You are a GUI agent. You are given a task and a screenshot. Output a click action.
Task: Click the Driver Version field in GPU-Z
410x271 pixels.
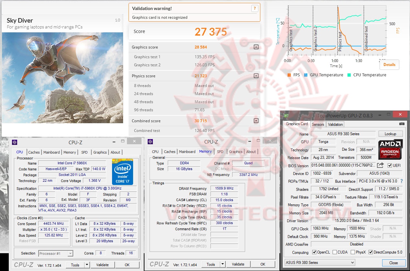[357, 221]
